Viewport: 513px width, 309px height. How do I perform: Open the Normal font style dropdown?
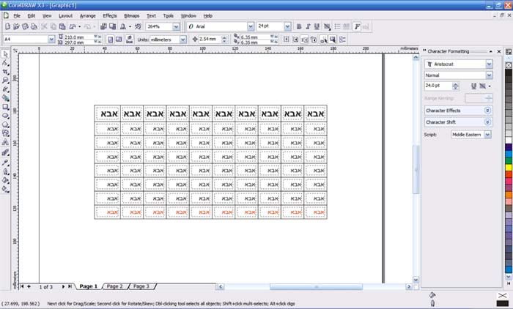click(489, 75)
